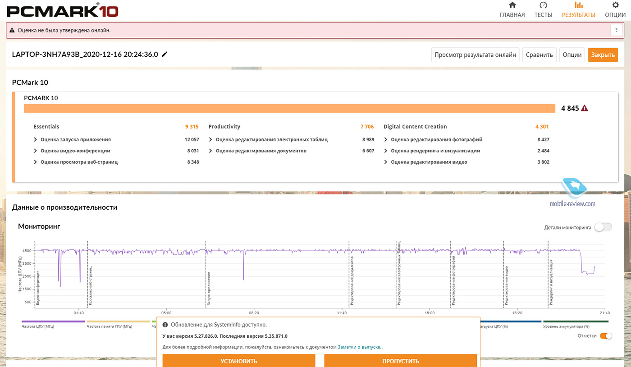Image resolution: width=631 pixels, height=367 pixels.
Task: Open the Заметки о выпуске link
Action: pos(360,347)
